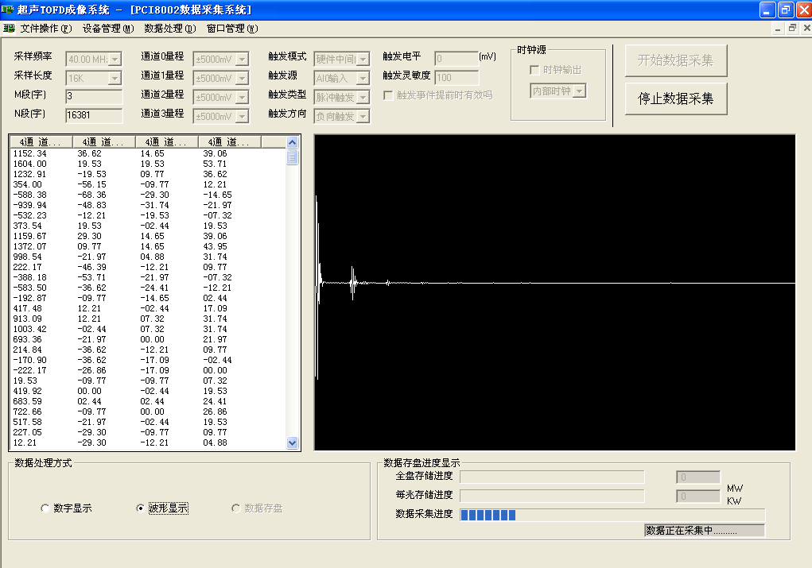Select list row value 1152.34
Image resolution: width=812 pixels, height=568 pixels.
pyautogui.click(x=30, y=153)
